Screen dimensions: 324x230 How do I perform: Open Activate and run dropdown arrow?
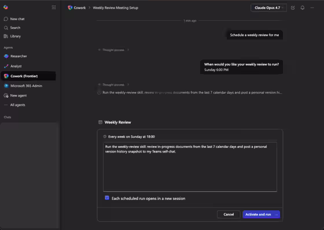[x=277, y=214]
